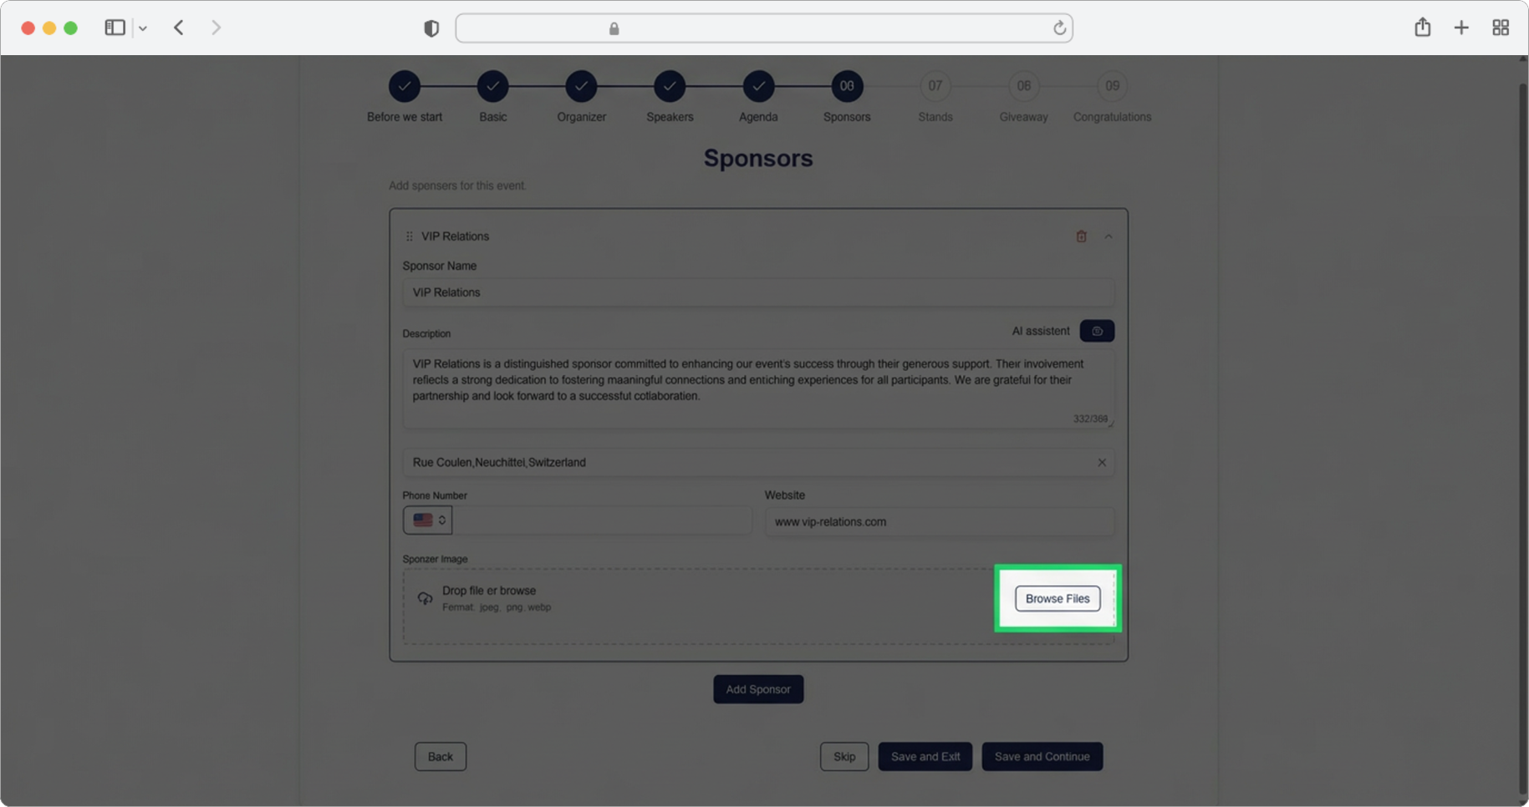
Task: Click the Share icon in Safari toolbar
Action: pos(1422,28)
